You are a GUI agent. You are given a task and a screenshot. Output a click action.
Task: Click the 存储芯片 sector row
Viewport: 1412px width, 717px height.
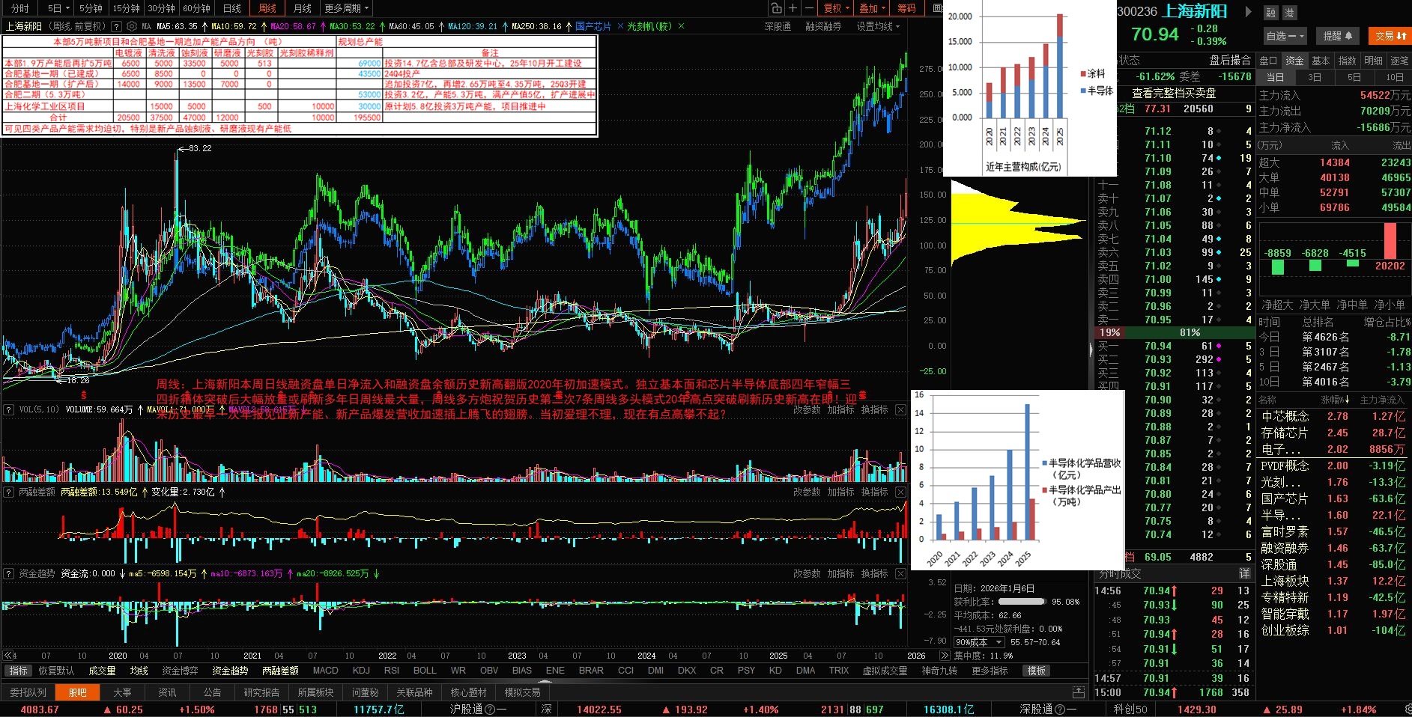pyautogui.click(x=1334, y=433)
